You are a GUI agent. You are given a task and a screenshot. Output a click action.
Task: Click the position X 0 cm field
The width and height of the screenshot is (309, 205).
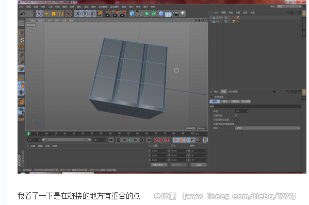[x=159, y=151]
